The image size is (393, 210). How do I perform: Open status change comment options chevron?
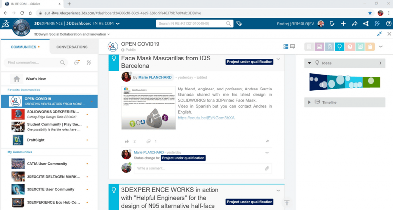(267, 153)
